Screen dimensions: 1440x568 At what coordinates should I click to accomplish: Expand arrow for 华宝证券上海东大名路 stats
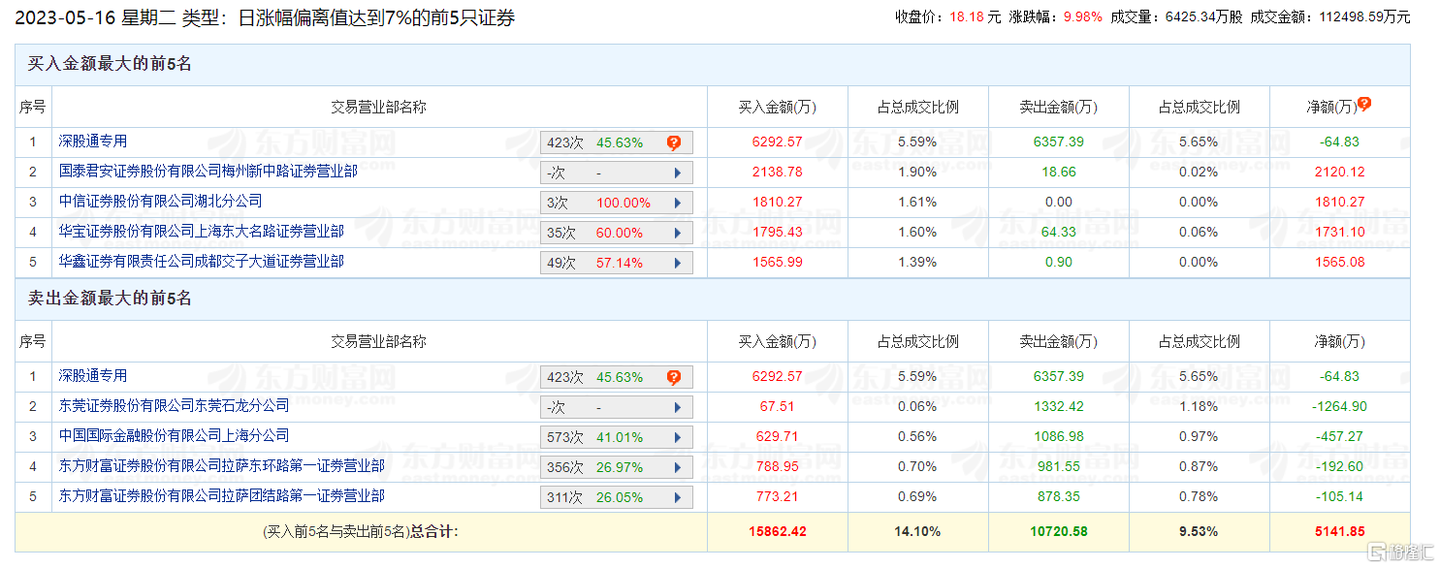678,234
